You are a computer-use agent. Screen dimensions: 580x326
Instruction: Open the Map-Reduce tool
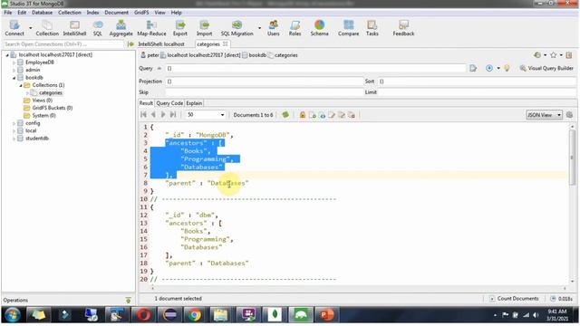tap(151, 28)
